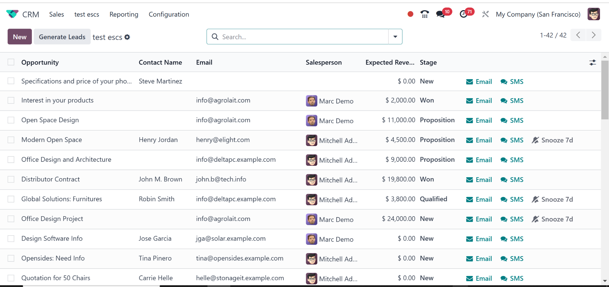Viewport: 609px width, 287px height.
Task: Send Email for Quotation for 50 Chairs
Action: [x=479, y=278]
